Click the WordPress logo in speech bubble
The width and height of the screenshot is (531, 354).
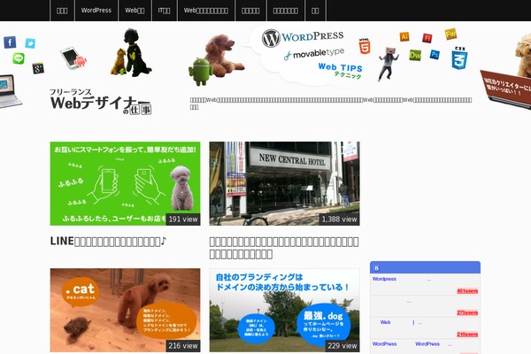coord(303,37)
